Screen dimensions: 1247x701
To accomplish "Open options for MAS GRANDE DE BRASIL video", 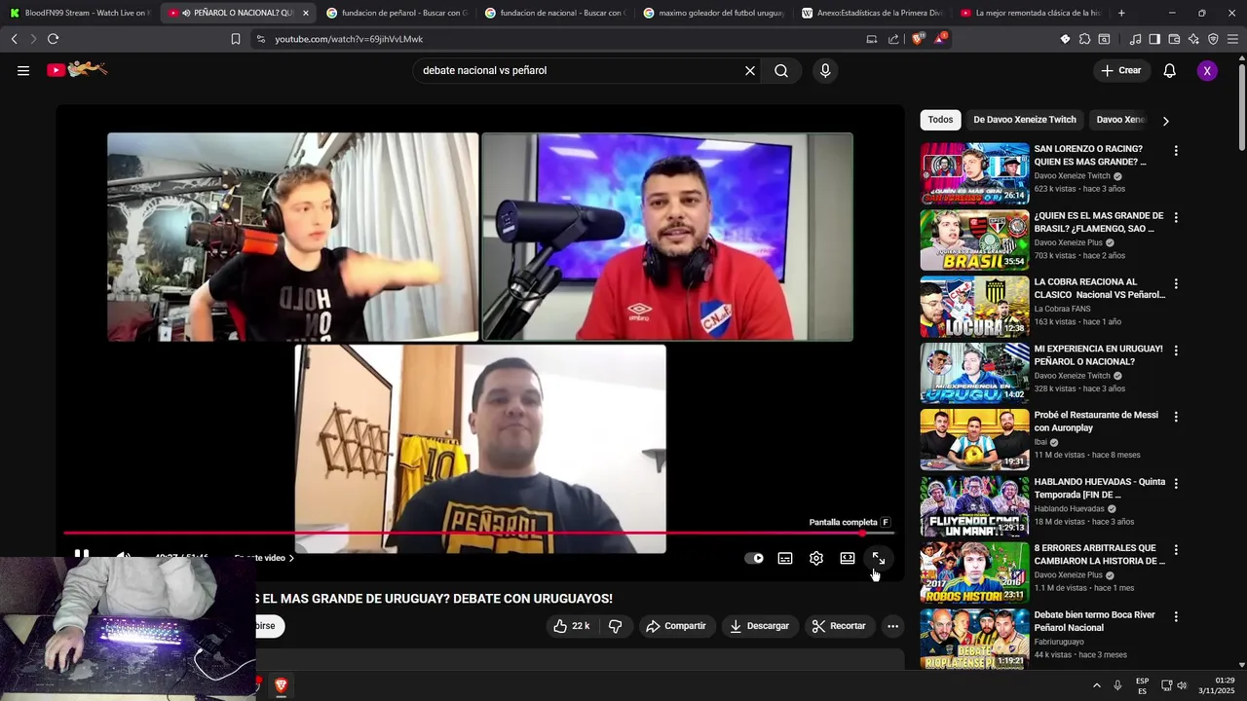I will [x=1176, y=217].
